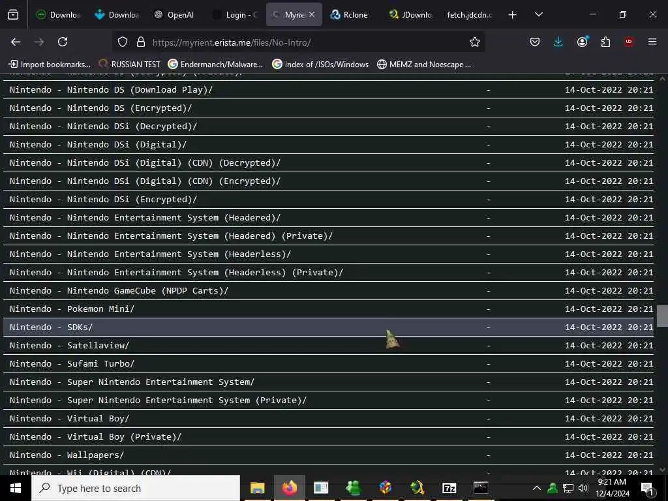Switch to the Rclone tab
This screenshot has width=668, height=501.
(350, 15)
